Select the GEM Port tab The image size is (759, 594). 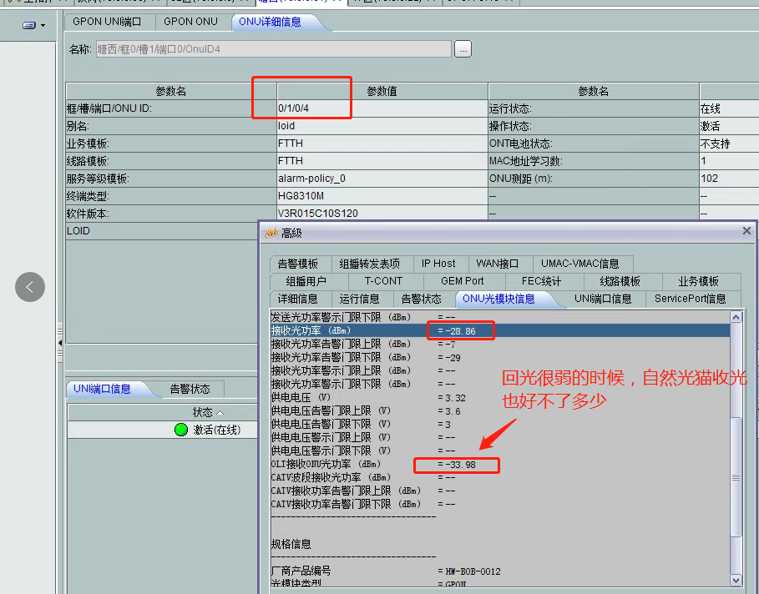coord(462,281)
